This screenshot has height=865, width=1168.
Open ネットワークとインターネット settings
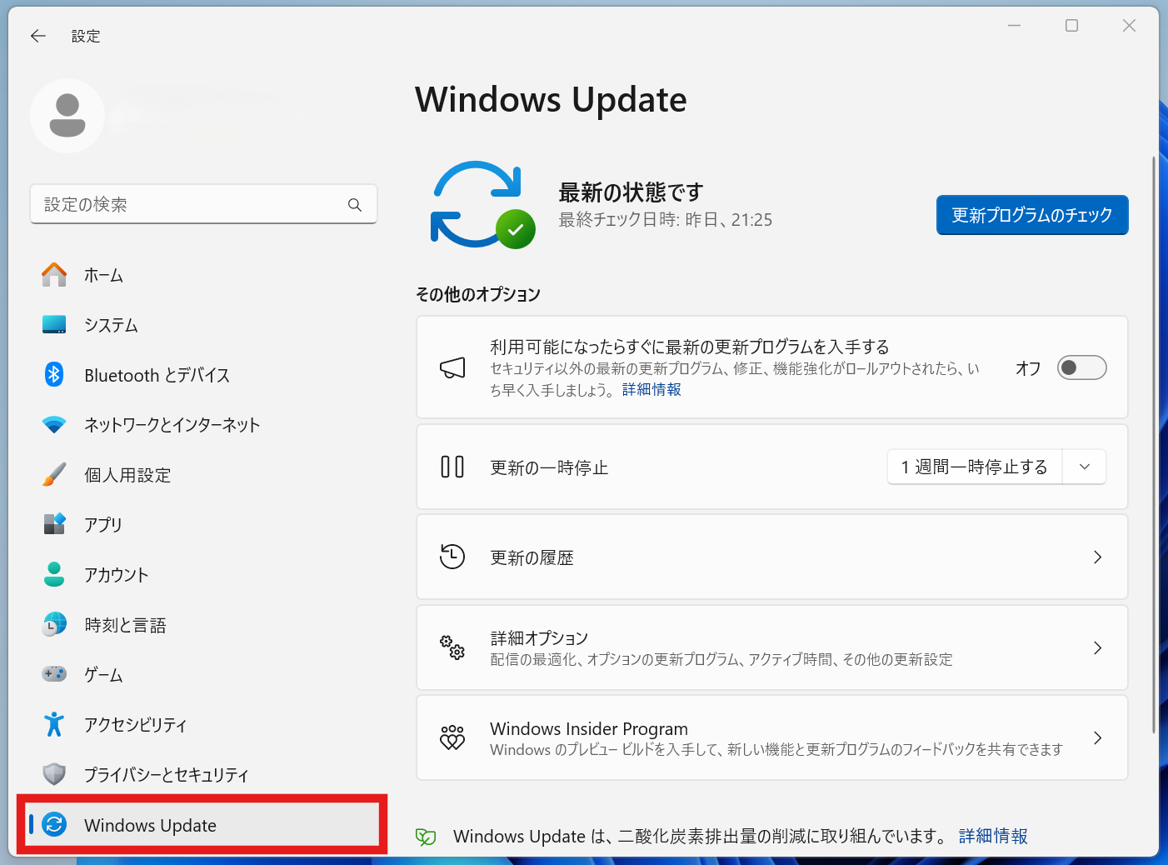(x=203, y=425)
